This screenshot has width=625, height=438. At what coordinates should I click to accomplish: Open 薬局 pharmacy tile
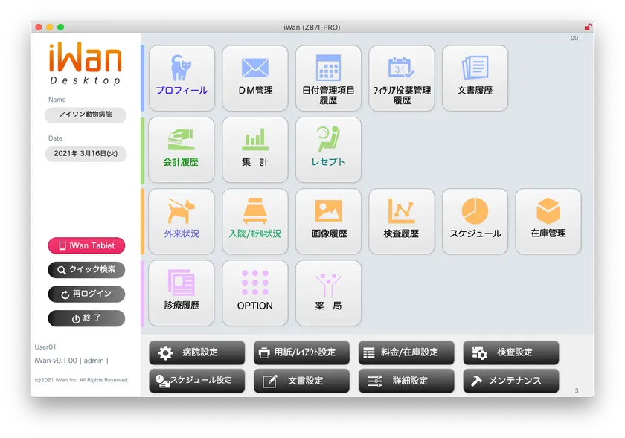tap(328, 293)
